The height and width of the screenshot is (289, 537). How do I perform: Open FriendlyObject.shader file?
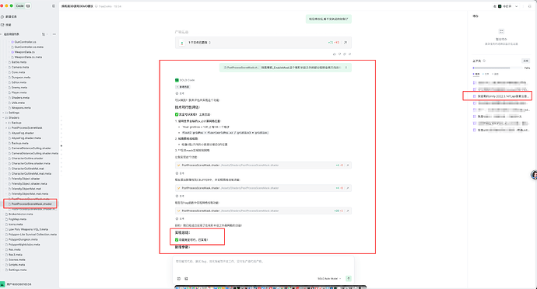click(x=26, y=179)
